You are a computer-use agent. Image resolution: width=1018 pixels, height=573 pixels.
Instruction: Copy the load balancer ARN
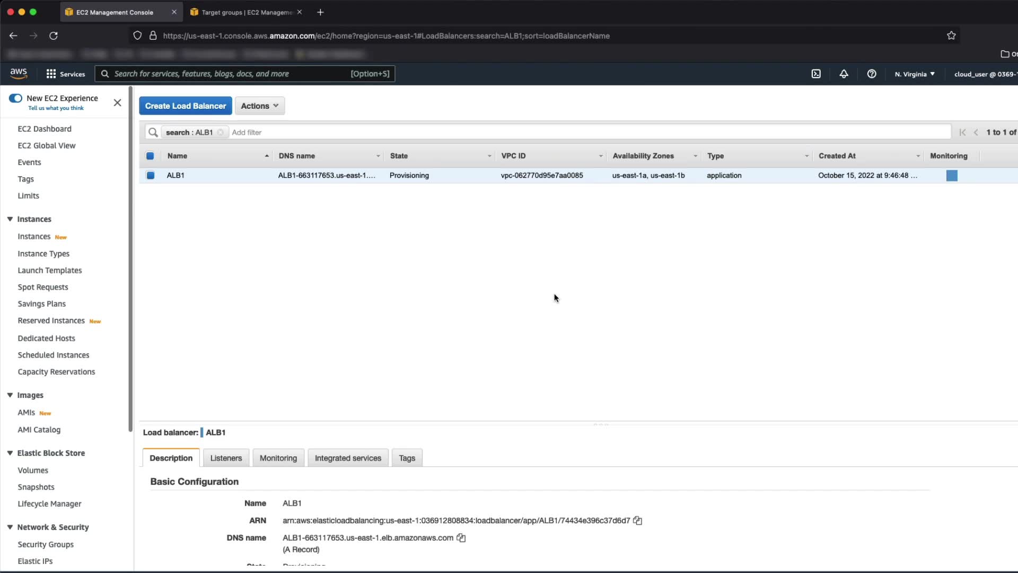point(638,521)
